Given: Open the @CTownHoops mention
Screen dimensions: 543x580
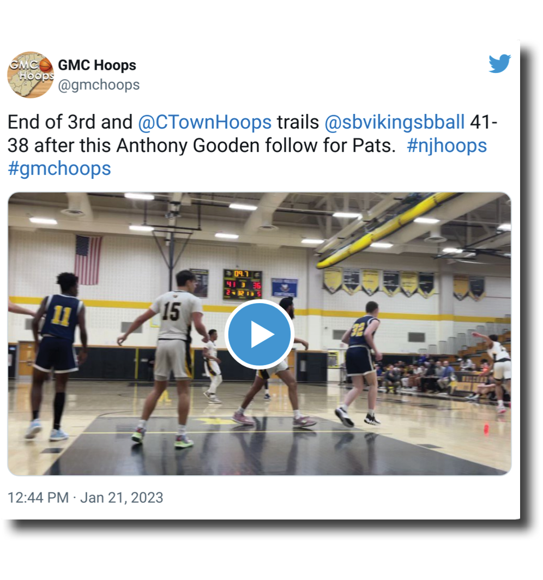Looking at the screenshot, I should pyautogui.click(x=204, y=122).
